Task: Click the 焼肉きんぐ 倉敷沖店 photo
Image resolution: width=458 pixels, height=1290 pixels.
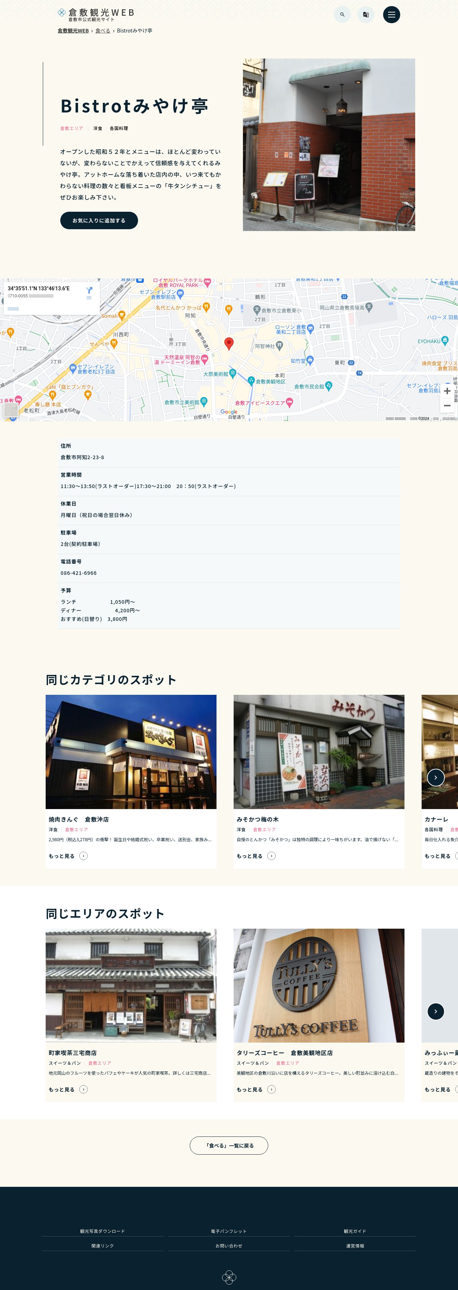Action: 131,752
